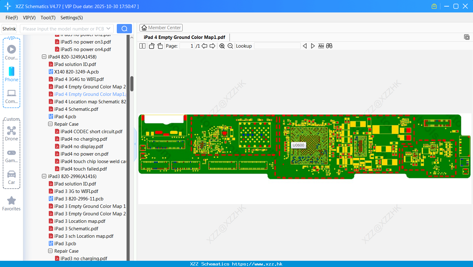
Task: Zoom out of the PDF
Action: coord(230,46)
